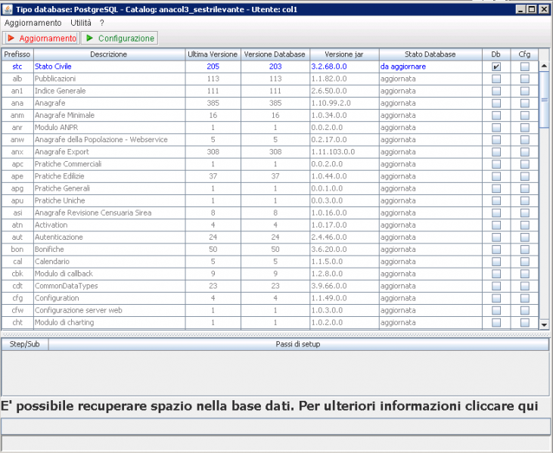Uncheck the Db checkbox for Stato Civile

point(496,67)
